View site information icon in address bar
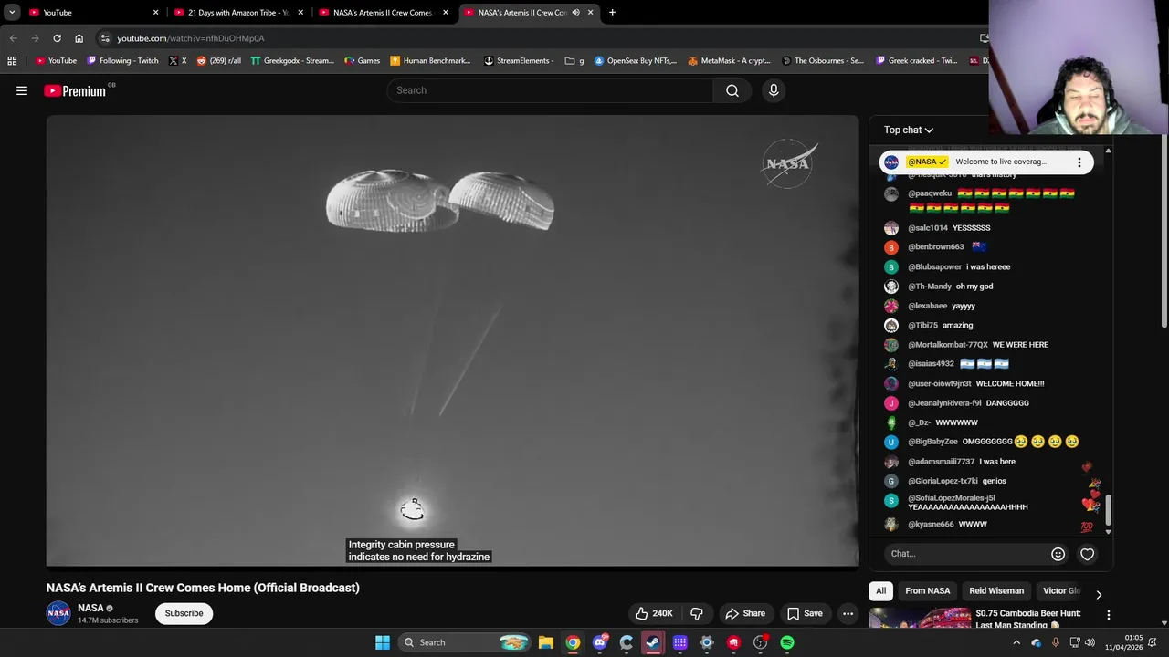 [x=105, y=38]
